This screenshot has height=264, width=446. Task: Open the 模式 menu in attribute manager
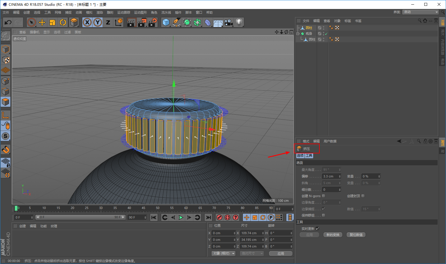tap(306, 141)
